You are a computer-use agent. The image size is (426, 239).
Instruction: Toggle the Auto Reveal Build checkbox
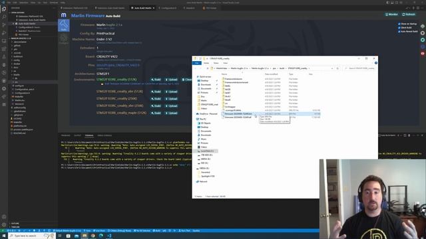(399, 31)
